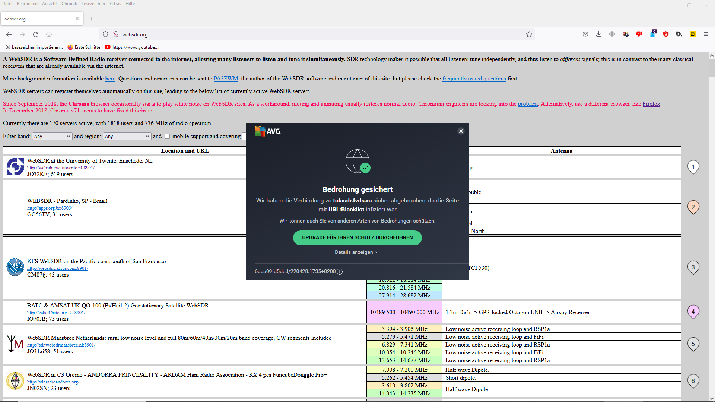Viewport: 715px width, 402px height.
Task: Click the browser forward arrow
Action: coord(22,34)
